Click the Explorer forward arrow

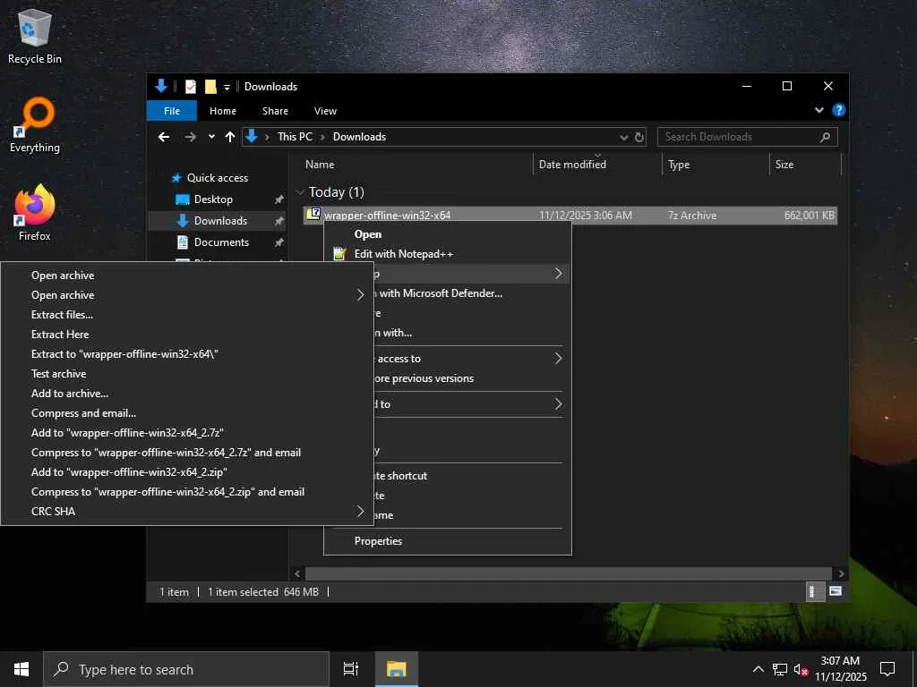click(x=190, y=137)
